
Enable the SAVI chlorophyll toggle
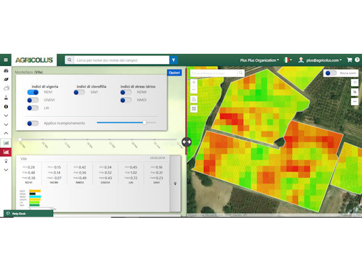click(80, 92)
